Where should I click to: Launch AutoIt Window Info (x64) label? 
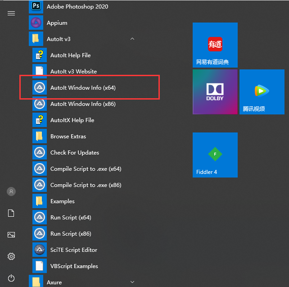(x=83, y=87)
